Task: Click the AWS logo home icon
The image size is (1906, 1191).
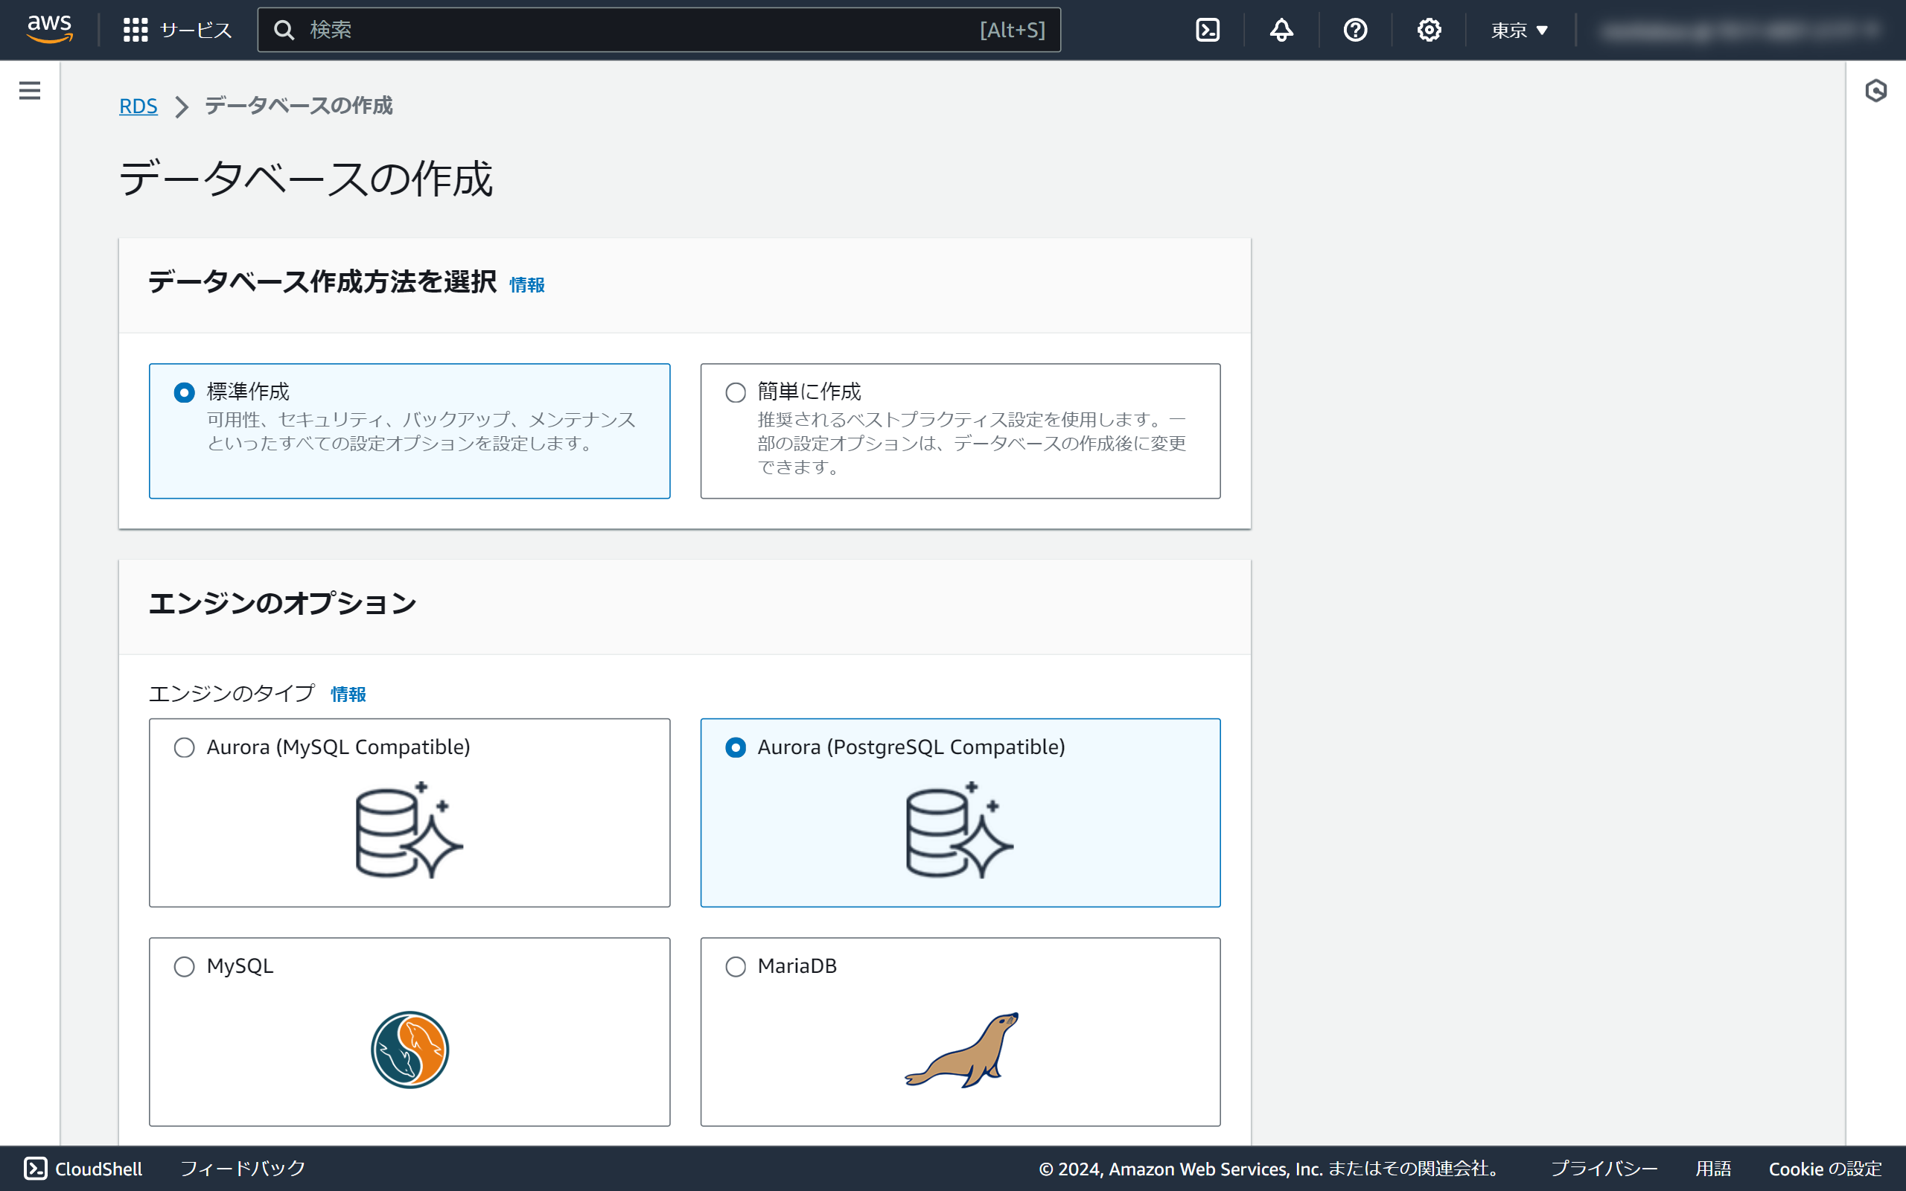Action: pos(50,29)
